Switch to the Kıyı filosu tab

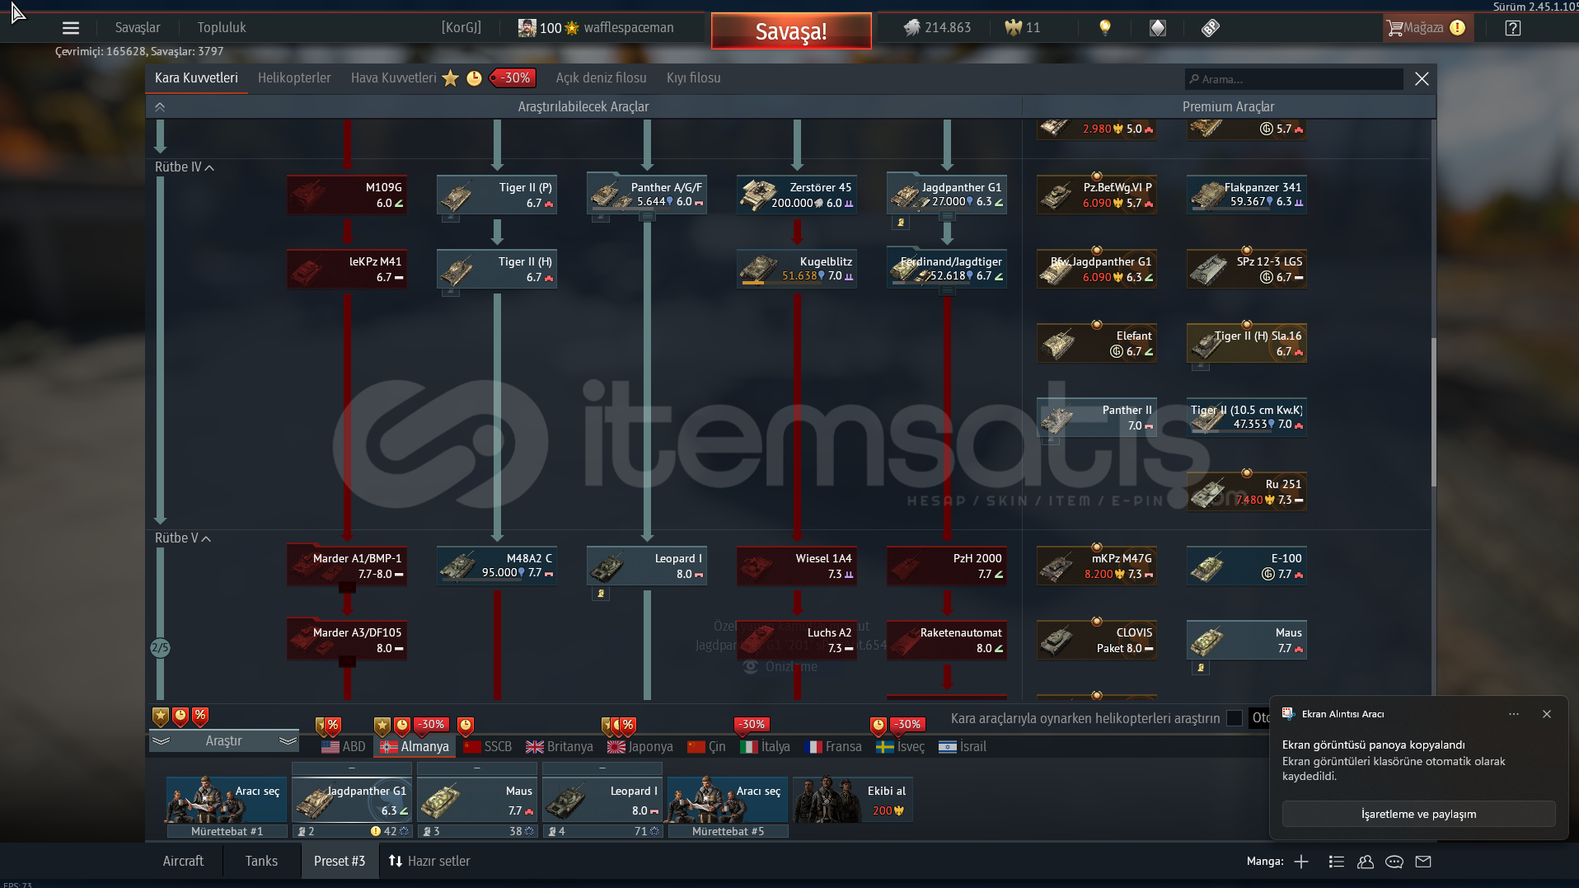pyautogui.click(x=693, y=78)
